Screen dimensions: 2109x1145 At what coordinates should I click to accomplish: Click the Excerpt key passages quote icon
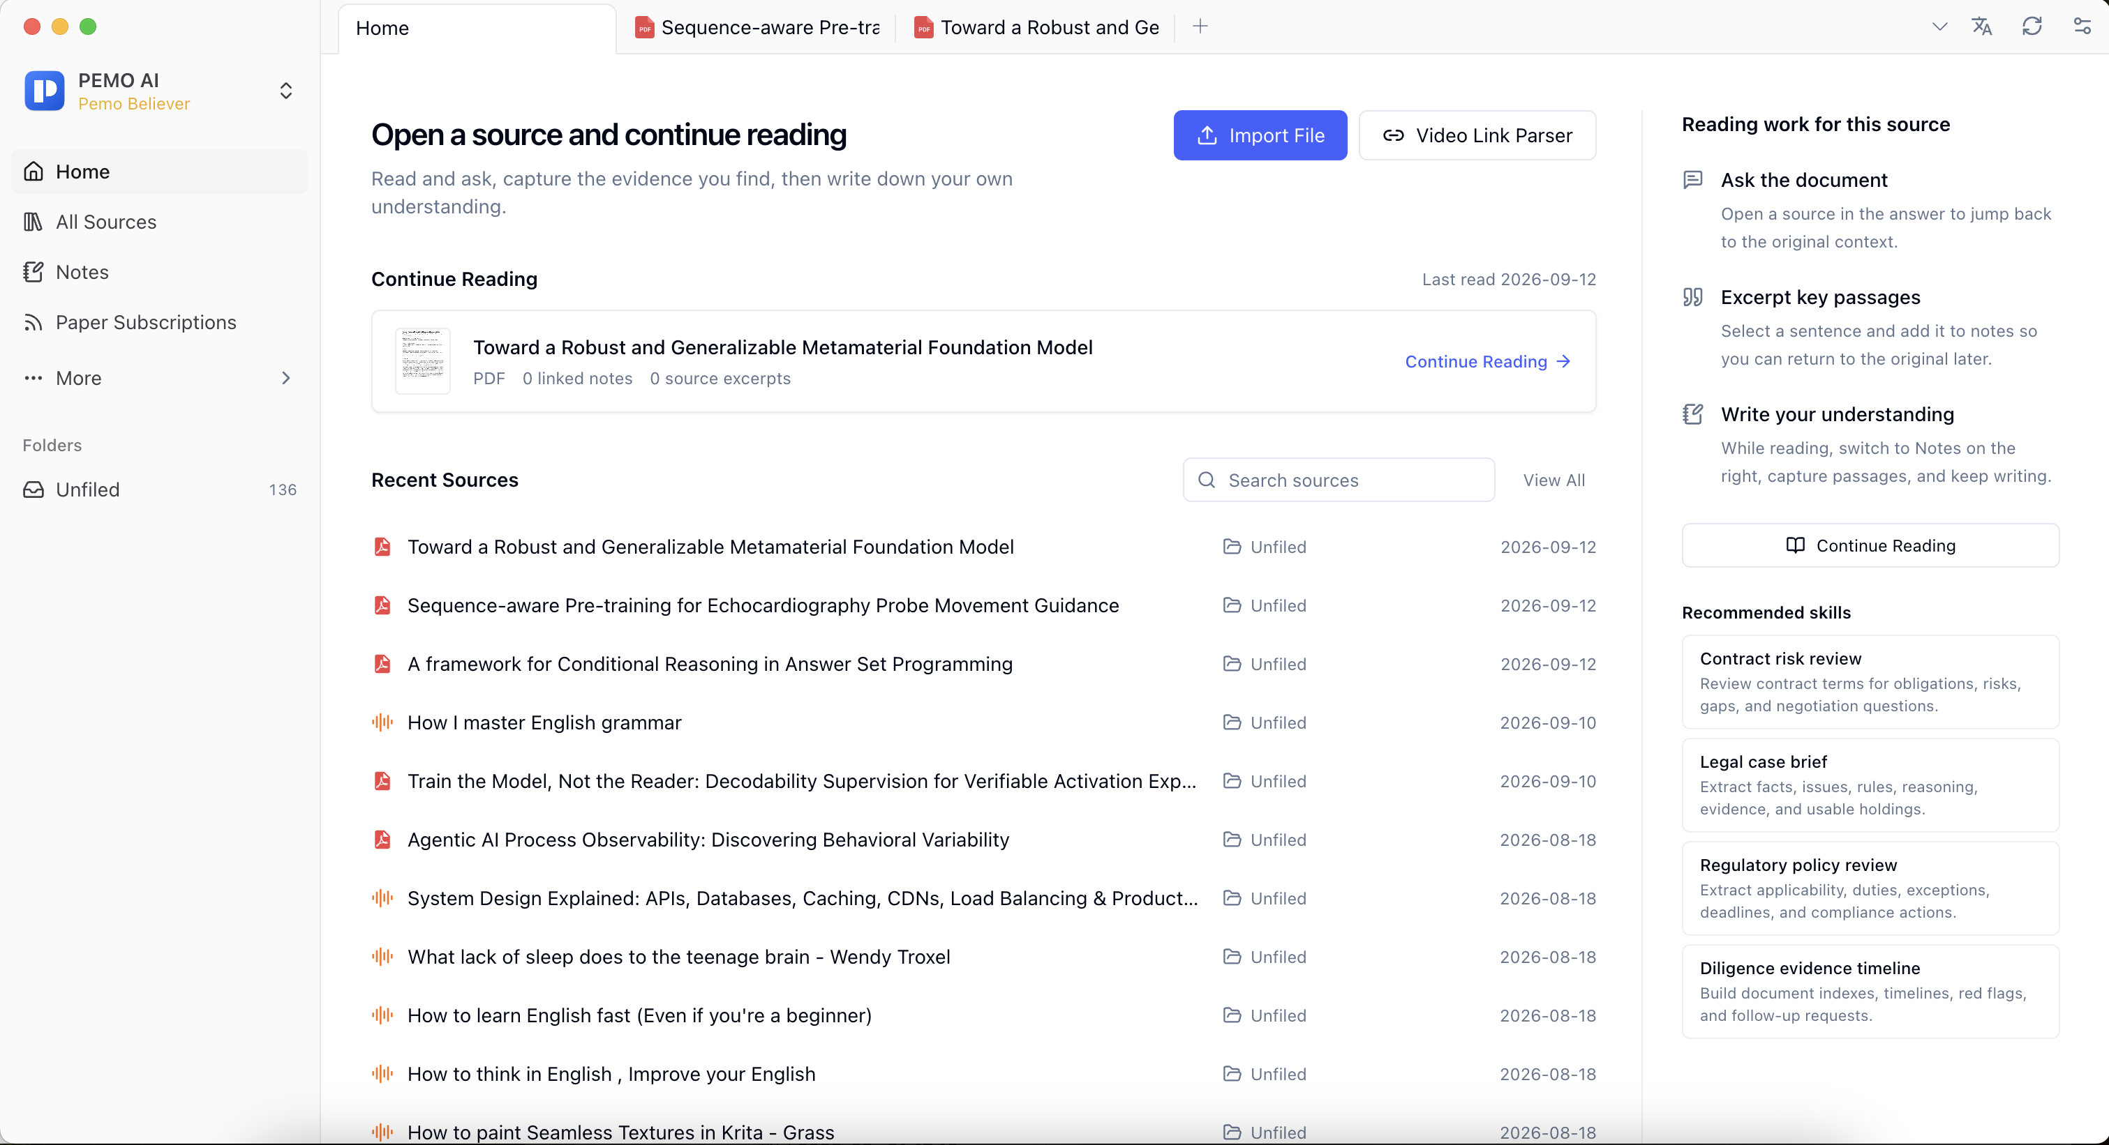coord(1692,297)
